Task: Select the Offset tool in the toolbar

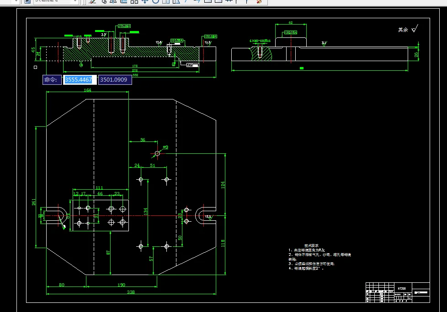Action: tap(124, 1)
